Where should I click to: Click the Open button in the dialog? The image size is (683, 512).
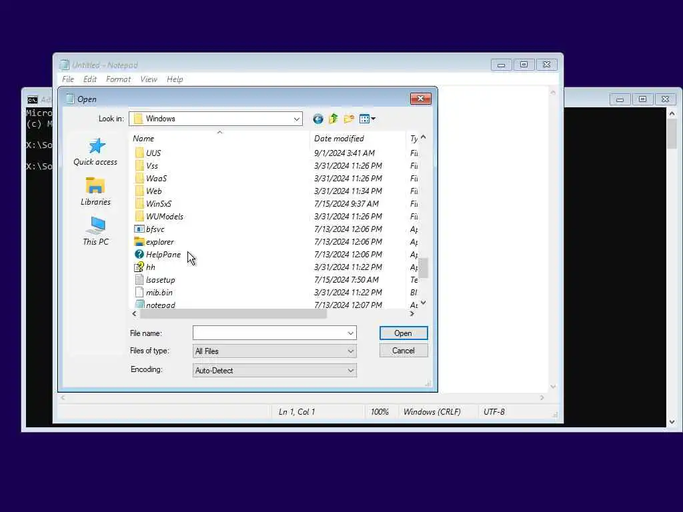[404, 333]
